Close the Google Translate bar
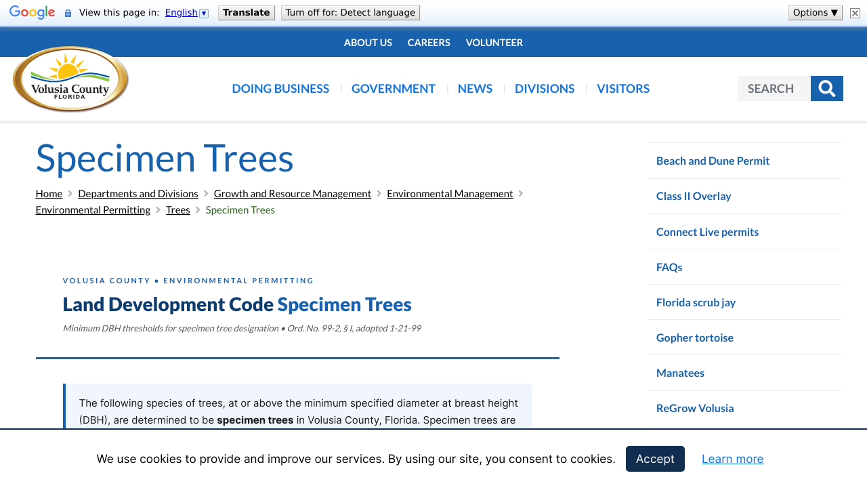 [x=855, y=13]
